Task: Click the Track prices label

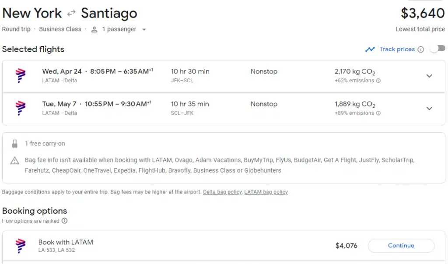Action: [x=397, y=49]
